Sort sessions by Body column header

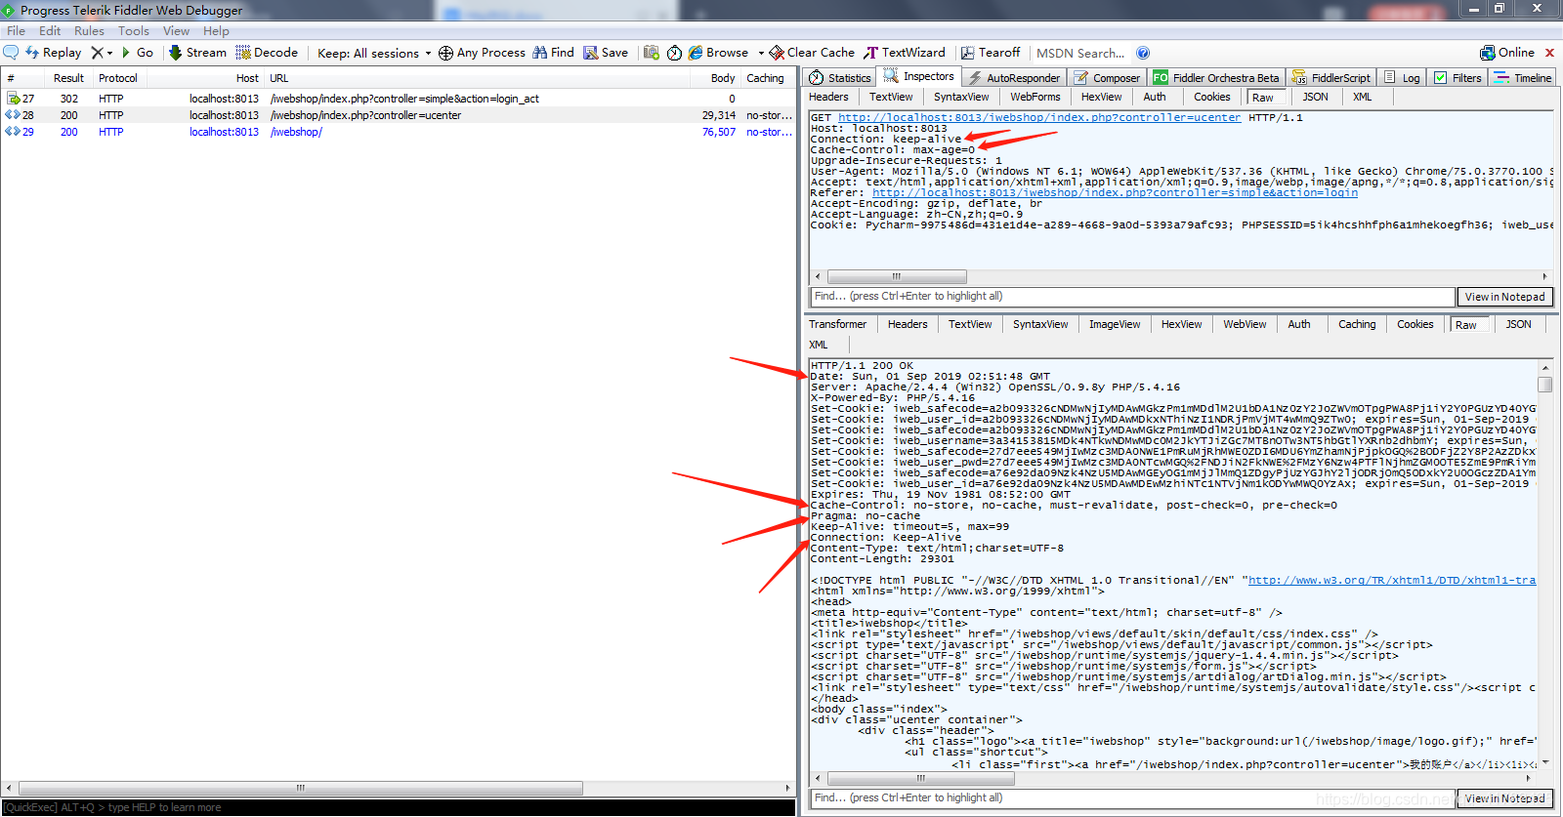[x=723, y=78]
